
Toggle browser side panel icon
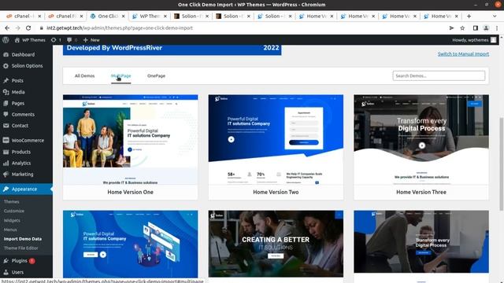(476, 28)
